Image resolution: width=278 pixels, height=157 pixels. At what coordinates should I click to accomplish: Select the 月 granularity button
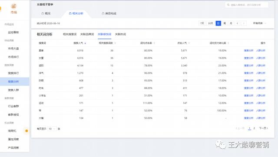pos(231,23)
